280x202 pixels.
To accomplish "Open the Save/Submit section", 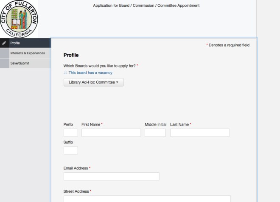I will click(x=25, y=63).
